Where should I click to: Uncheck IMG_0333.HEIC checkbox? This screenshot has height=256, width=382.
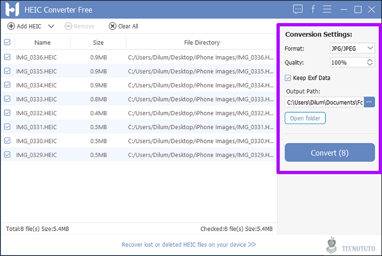pos(7,99)
